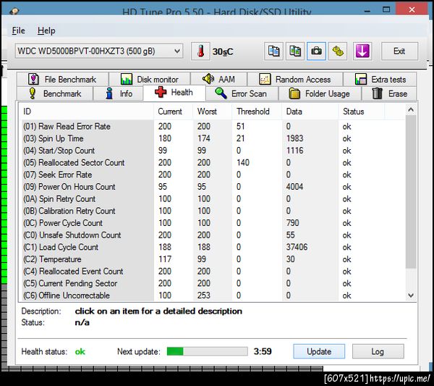
Task: Open the options gears icon
Action: 338,51
